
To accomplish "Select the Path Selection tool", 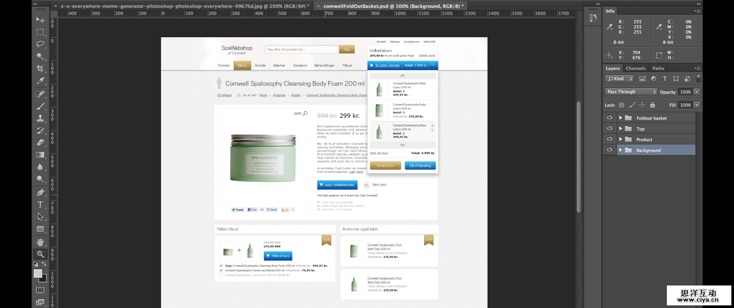I will [x=40, y=216].
